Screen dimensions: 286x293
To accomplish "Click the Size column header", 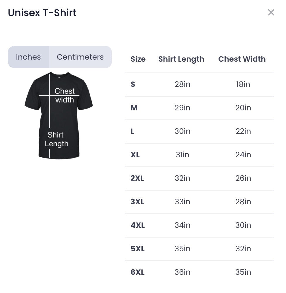I will coord(138,59).
